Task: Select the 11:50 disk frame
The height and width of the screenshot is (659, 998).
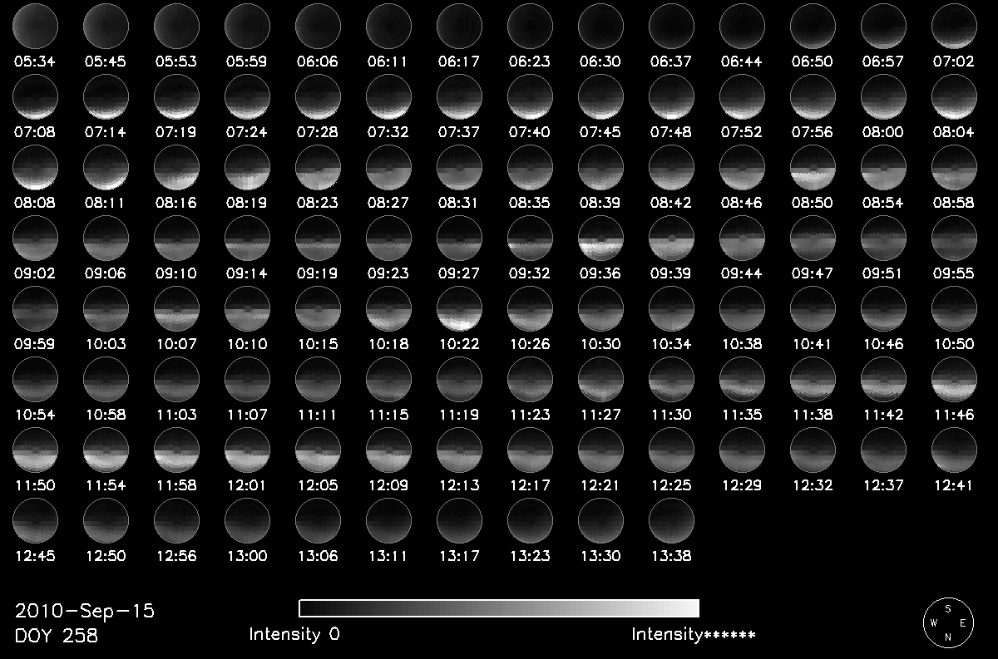Action: [x=35, y=451]
